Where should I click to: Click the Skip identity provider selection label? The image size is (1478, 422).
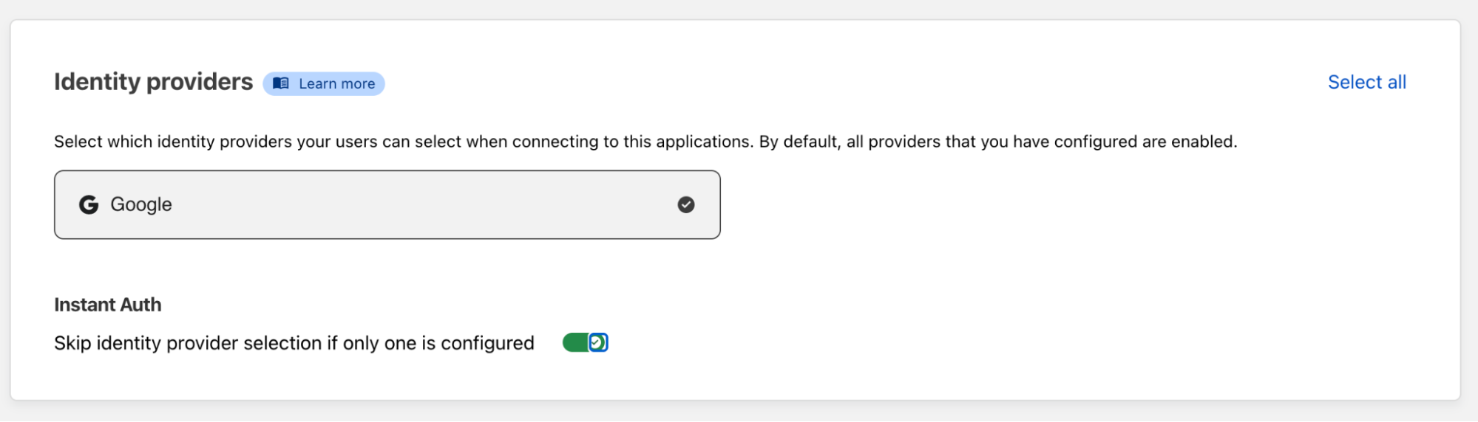click(294, 343)
